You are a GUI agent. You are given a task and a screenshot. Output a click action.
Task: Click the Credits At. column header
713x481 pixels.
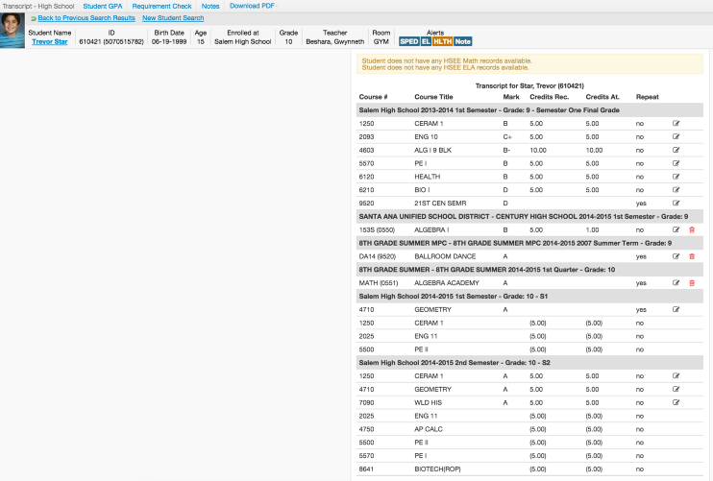tap(602, 97)
